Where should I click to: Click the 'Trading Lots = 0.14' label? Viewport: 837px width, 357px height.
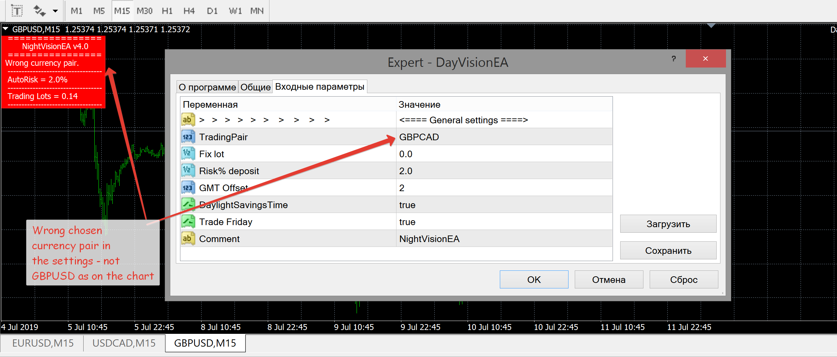click(x=43, y=96)
